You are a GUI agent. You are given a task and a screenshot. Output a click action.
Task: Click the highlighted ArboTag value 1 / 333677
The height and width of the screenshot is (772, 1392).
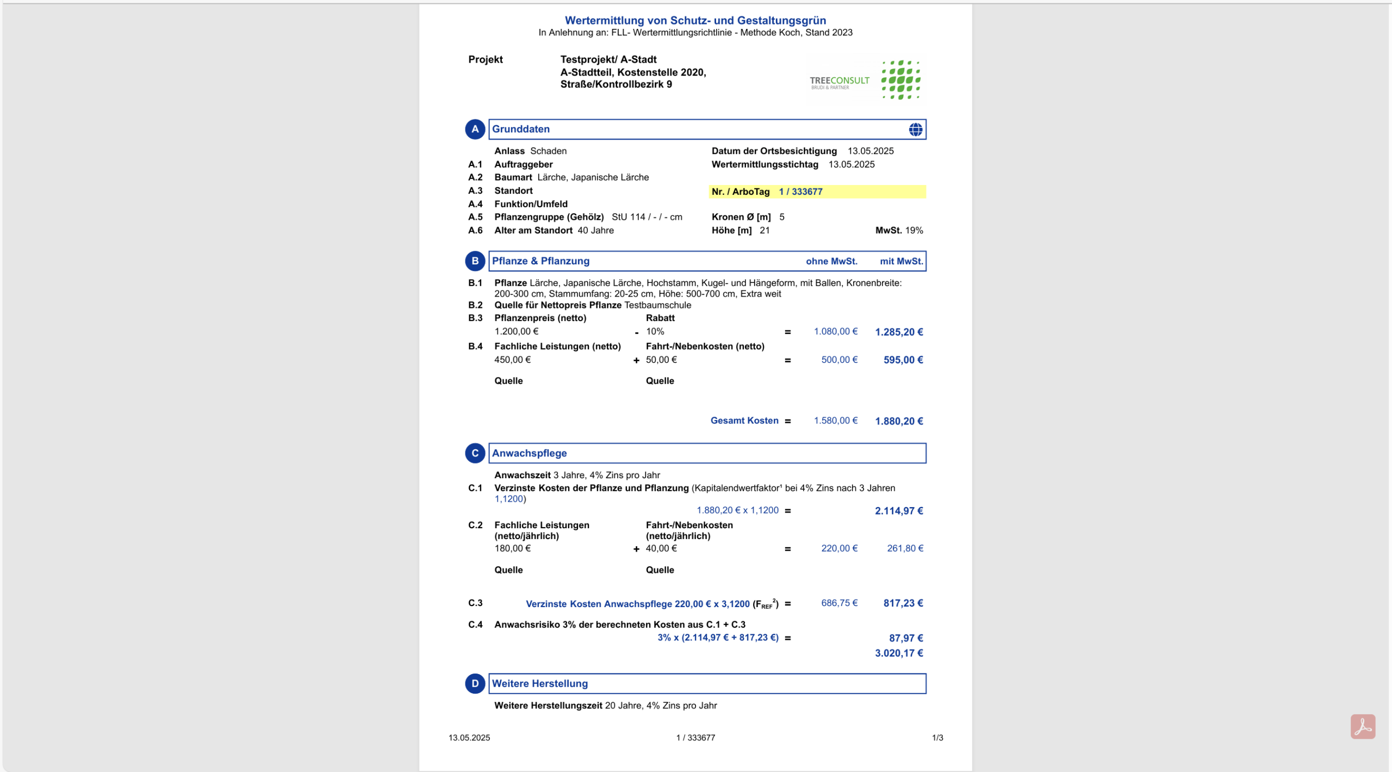click(800, 192)
